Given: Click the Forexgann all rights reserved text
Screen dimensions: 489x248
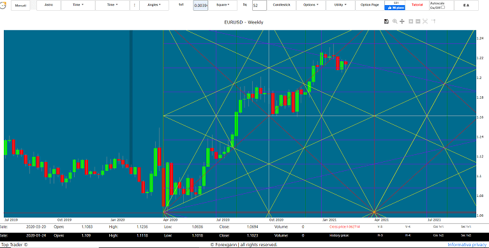Looking at the screenshot, I should [244, 245].
